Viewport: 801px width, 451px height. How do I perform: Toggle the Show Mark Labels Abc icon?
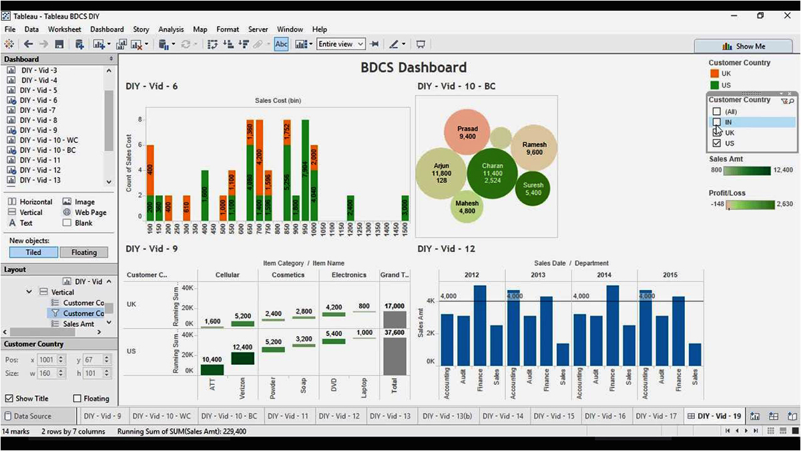pyautogui.click(x=281, y=44)
